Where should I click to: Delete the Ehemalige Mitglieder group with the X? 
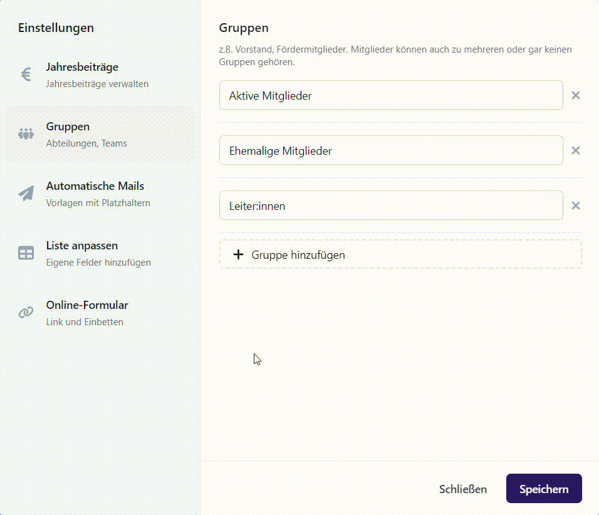coord(576,150)
